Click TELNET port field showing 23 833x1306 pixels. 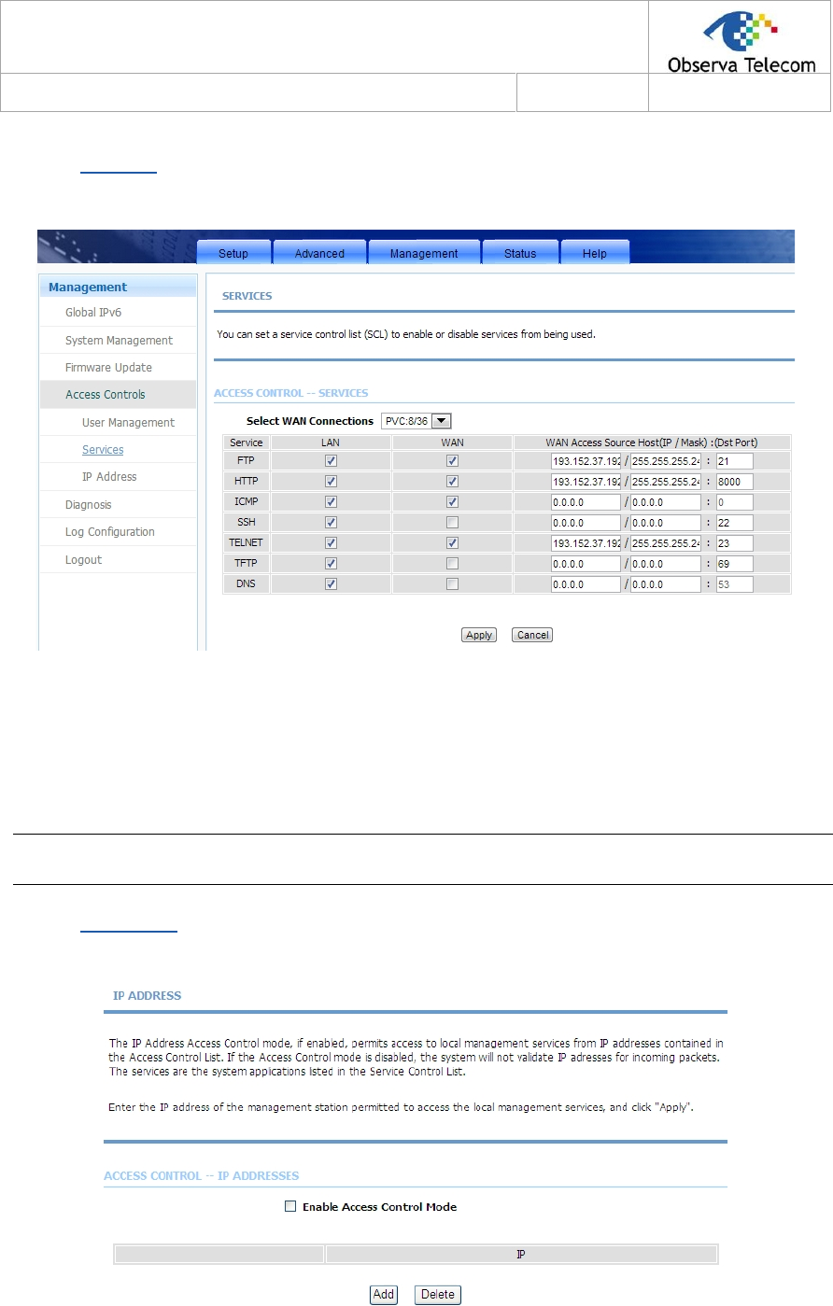tap(734, 543)
